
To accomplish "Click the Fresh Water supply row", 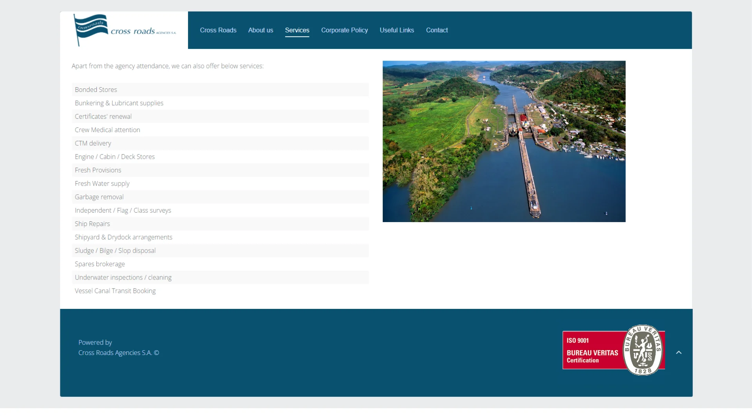I will (x=221, y=183).
